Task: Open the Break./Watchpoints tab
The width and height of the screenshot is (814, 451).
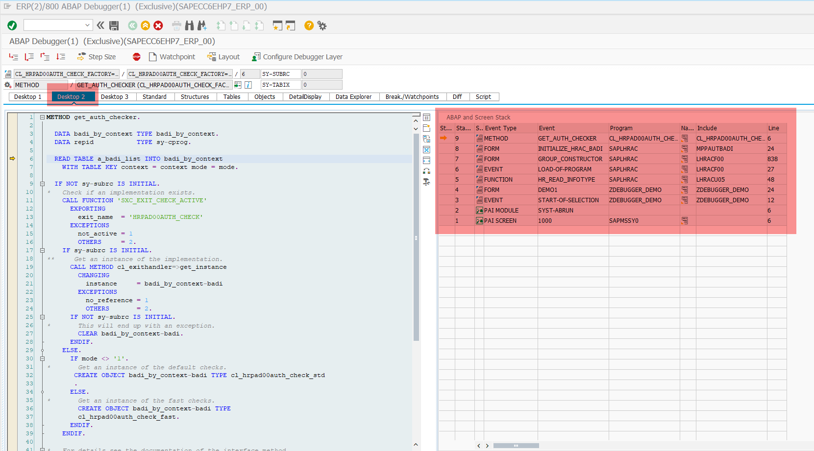Action: pos(412,96)
